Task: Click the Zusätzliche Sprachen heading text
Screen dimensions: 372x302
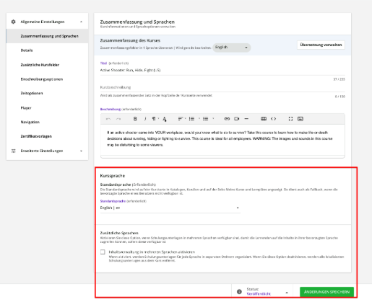Action: coord(119,233)
